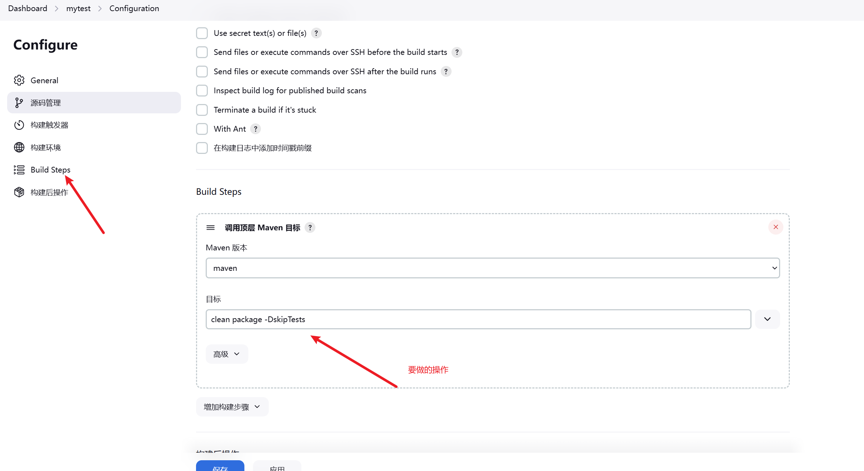Open the 增加构建步骤 dropdown
Screen dimensions: 864x471
(232, 407)
